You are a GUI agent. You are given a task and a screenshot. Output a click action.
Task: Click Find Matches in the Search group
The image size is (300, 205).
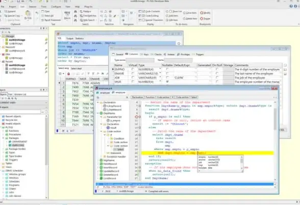[88, 16]
